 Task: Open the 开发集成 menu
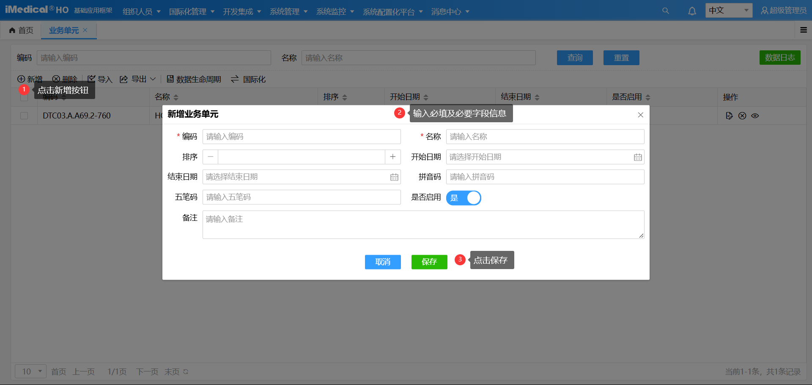coord(242,11)
